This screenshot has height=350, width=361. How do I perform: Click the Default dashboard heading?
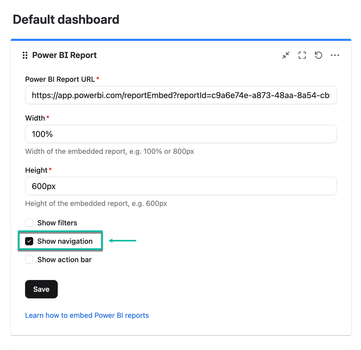click(x=66, y=20)
